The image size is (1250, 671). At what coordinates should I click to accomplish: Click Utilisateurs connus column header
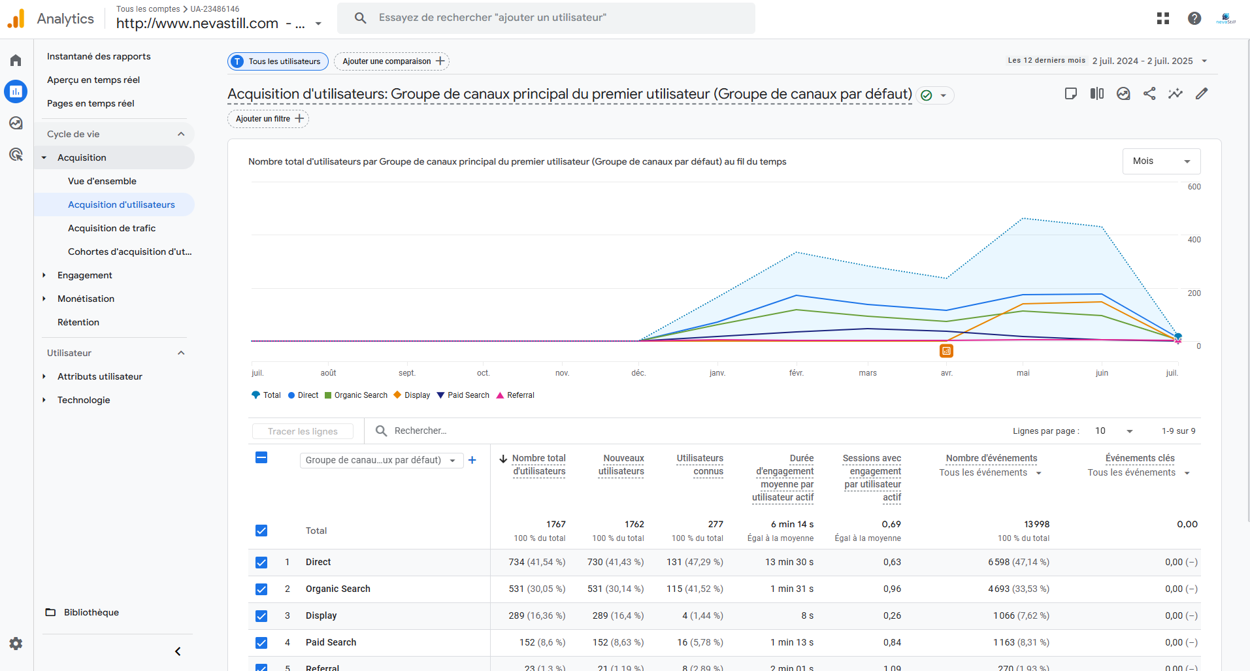coord(700,465)
